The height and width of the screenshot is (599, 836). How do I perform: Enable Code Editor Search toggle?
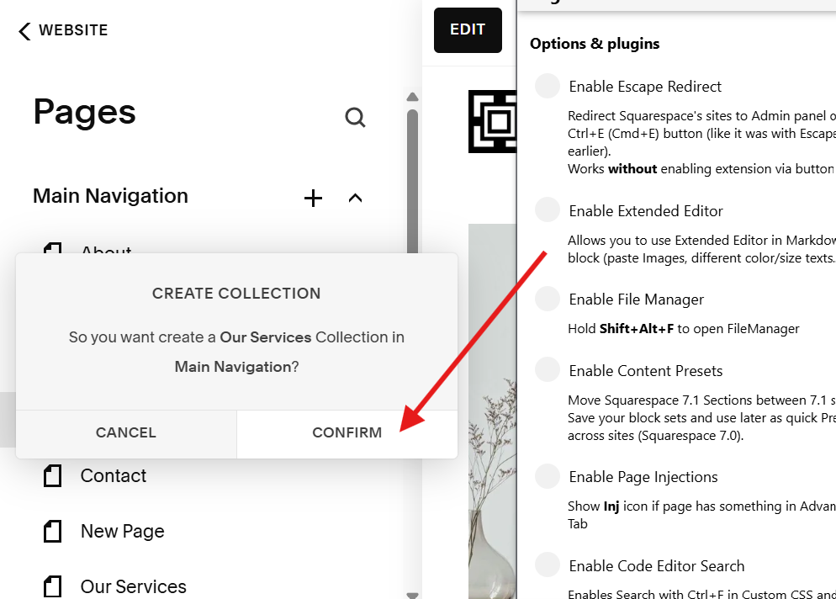[x=548, y=565]
